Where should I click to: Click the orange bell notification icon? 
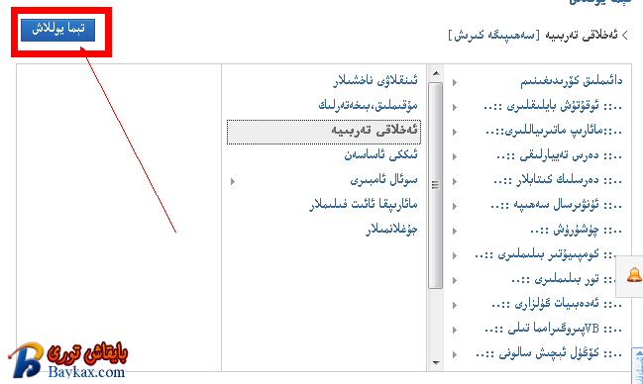click(x=634, y=275)
